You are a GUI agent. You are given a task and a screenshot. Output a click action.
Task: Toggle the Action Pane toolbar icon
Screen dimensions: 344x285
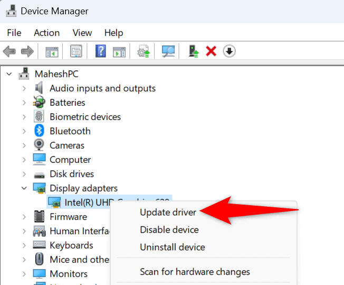(x=119, y=52)
